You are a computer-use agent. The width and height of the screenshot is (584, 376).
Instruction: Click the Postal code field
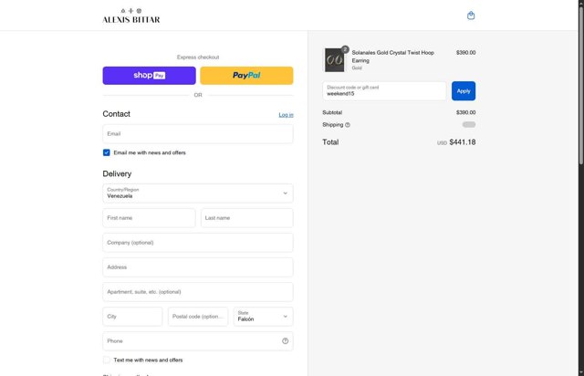click(198, 317)
